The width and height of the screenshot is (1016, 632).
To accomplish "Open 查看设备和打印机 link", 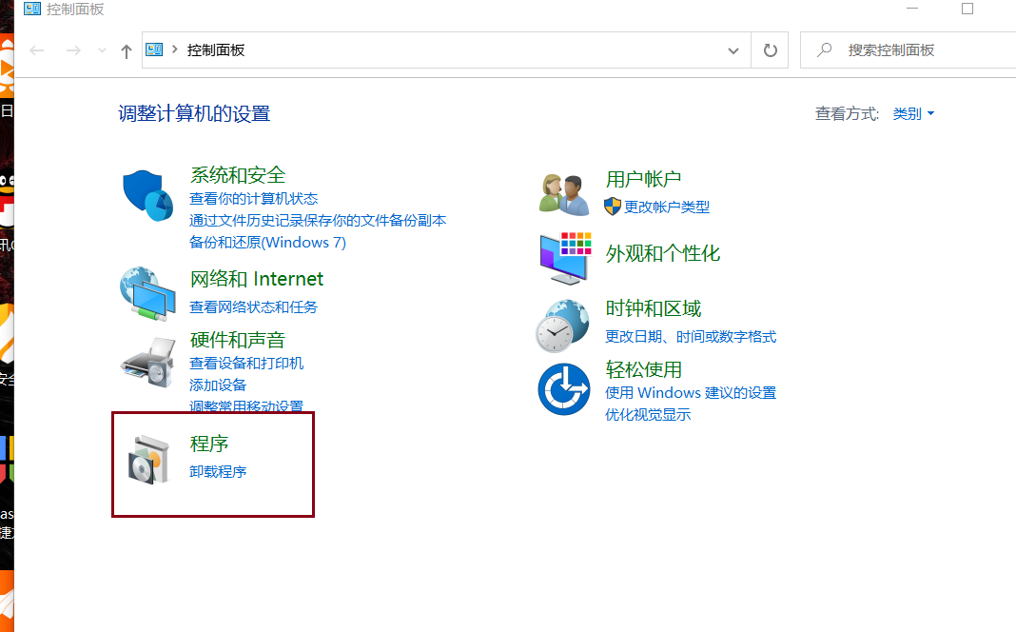I will tap(246, 363).
